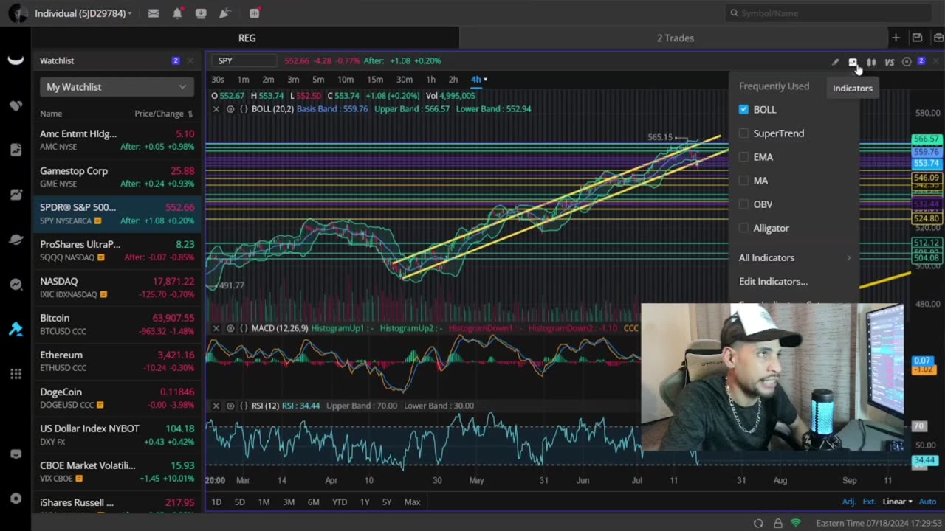Select the 15m timeframe

[375, 80]
